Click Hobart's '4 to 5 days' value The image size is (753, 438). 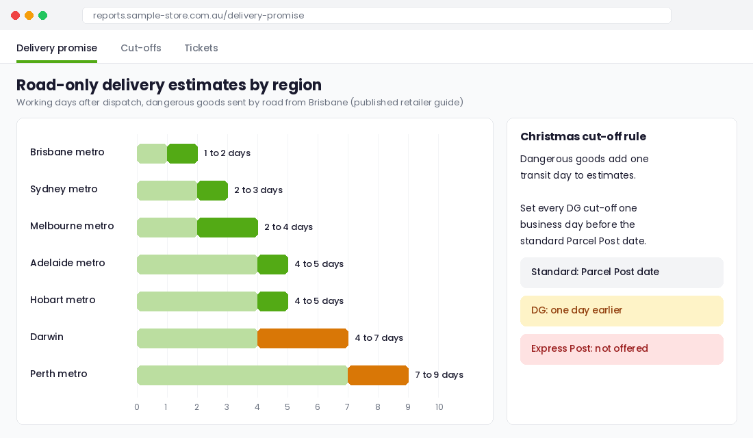point(319,301)
